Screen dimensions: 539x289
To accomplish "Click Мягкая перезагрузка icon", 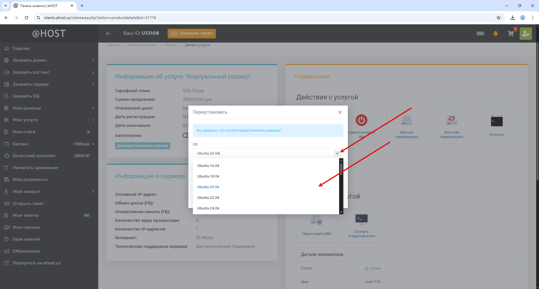I will (x=407, y=120).
